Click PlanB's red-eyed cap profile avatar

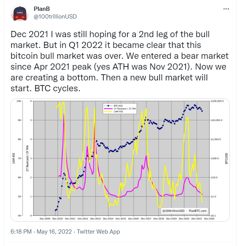point(20,13)
